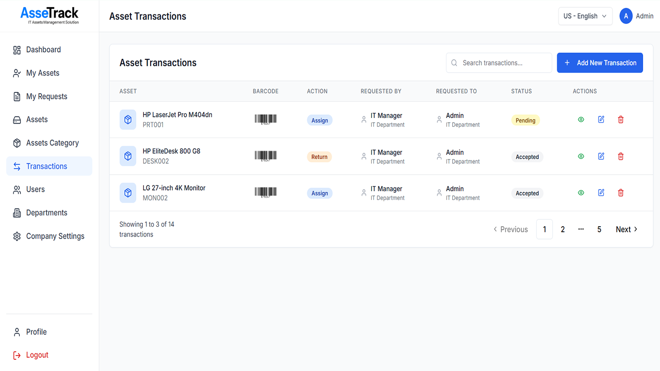
Task: Navigate to Company Settings
Action: coord(55,236)
